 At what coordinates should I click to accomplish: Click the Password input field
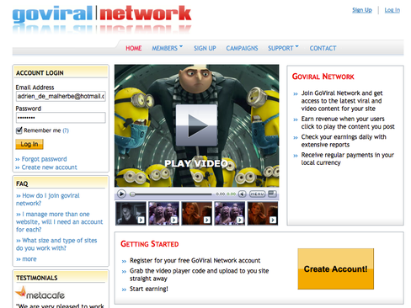61,118
